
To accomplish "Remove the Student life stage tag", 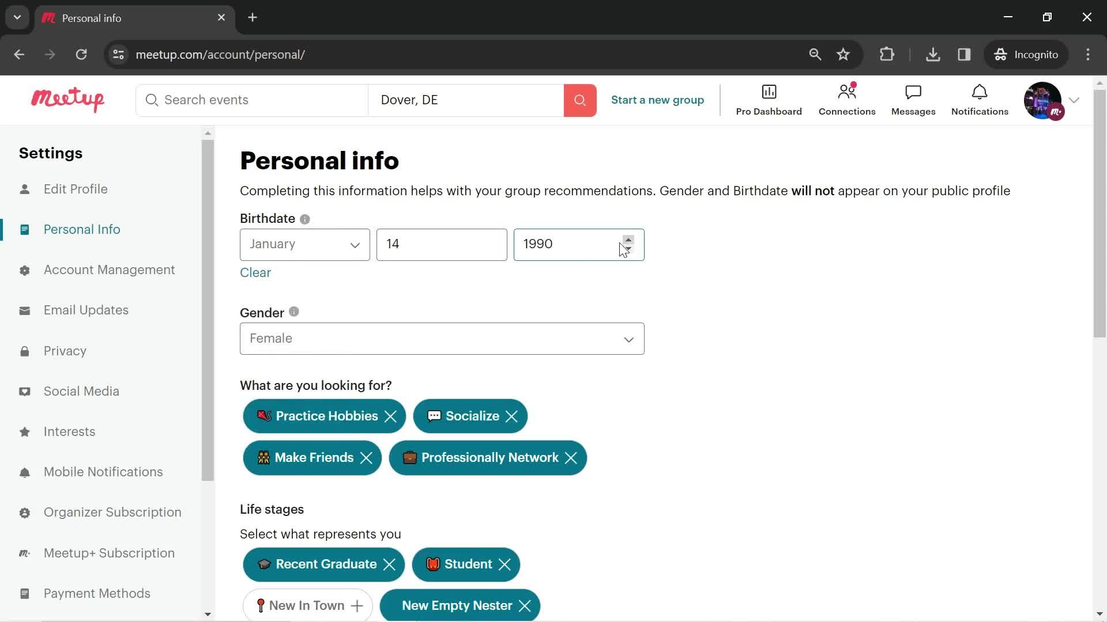I will click(x=504, y=564).
